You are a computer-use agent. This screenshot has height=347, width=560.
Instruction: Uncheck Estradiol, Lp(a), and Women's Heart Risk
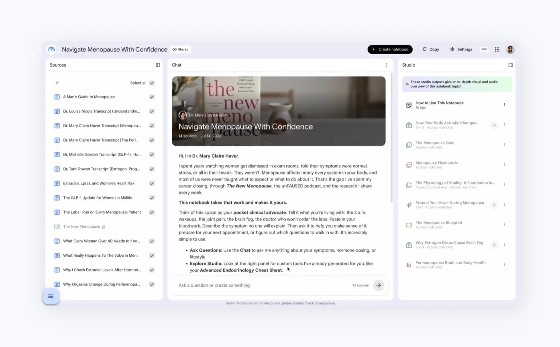pos(152,183)
